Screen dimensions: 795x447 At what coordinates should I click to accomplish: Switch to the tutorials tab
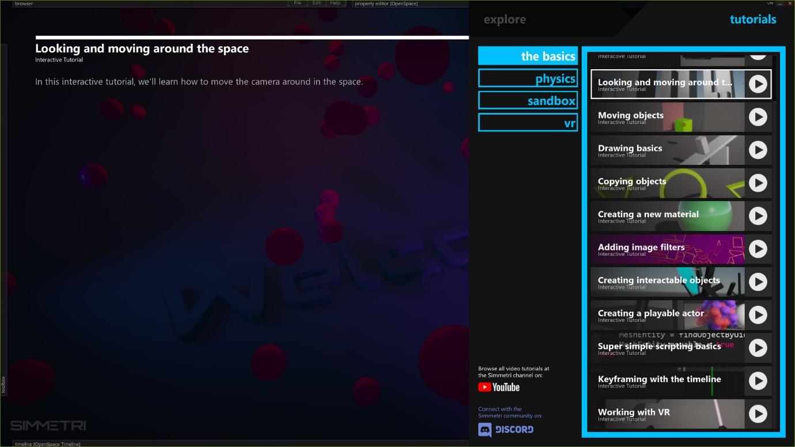(753, 20)
